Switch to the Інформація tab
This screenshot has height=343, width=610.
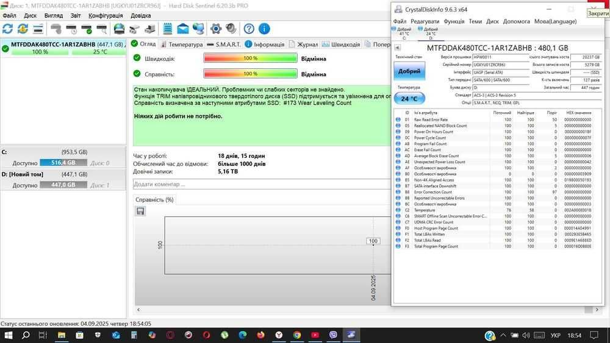click(265, 44)
